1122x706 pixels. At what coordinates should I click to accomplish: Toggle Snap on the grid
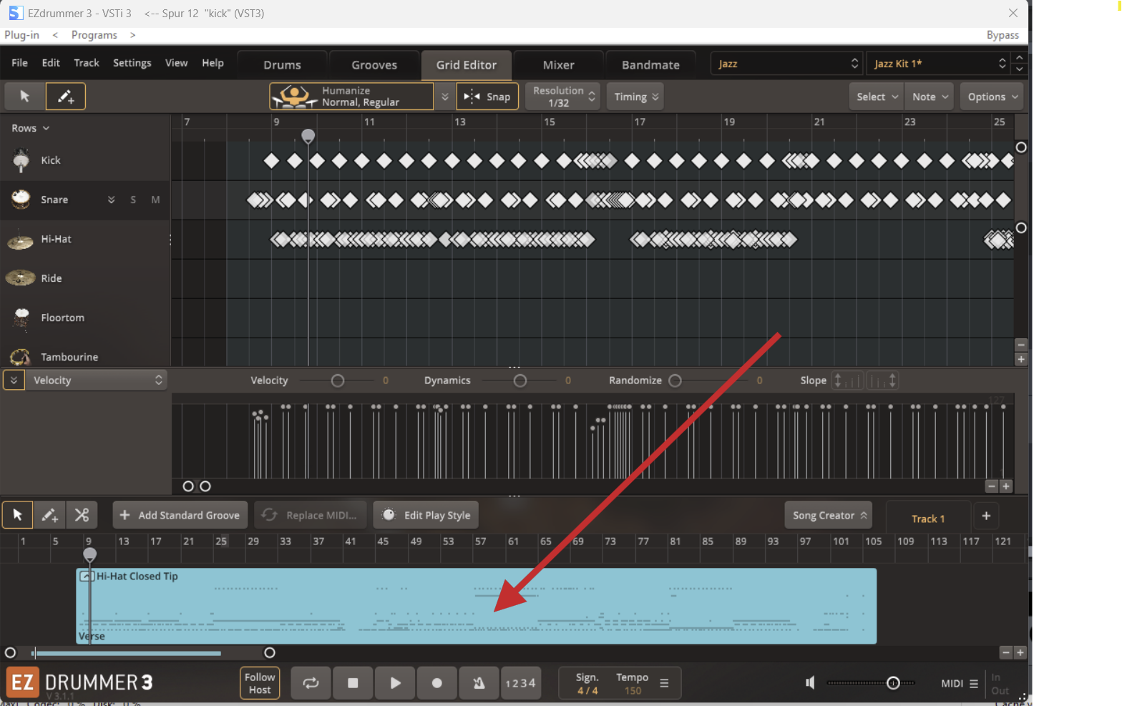point(487,97)
